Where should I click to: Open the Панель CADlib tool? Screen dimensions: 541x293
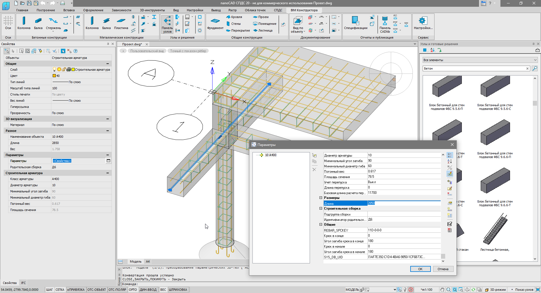(x=385, y=25)
